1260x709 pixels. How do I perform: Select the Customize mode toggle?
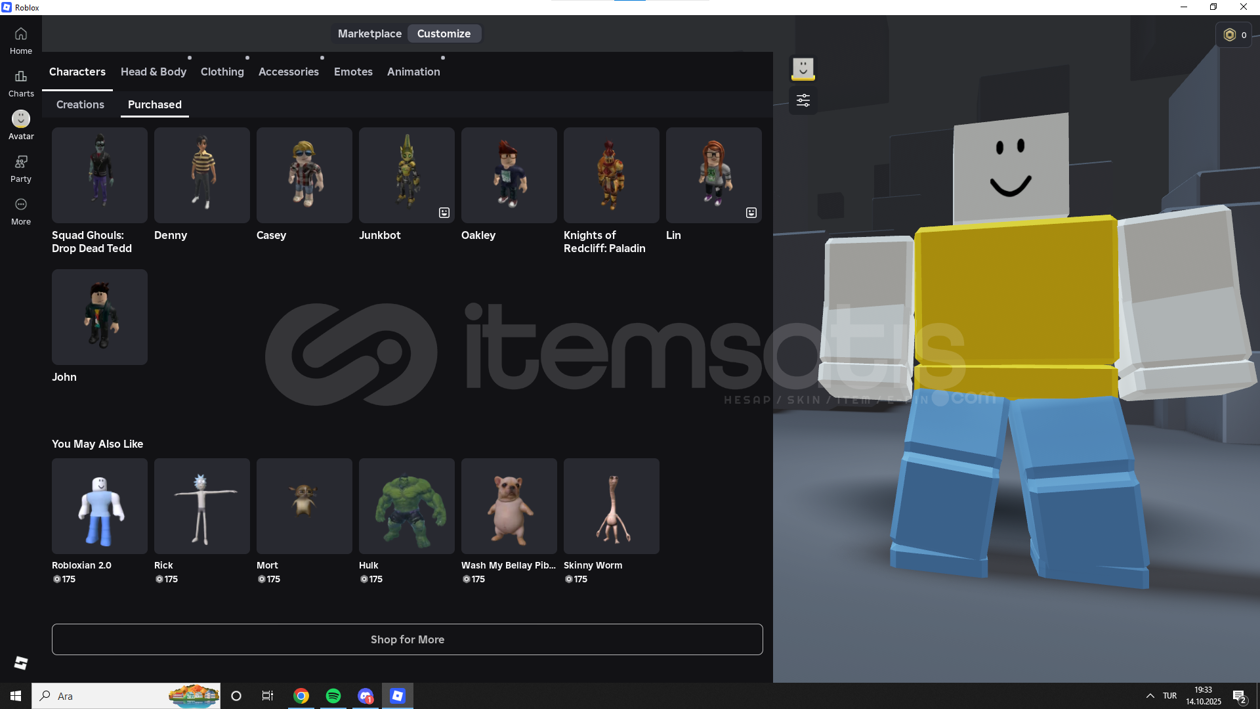click(444, 33)
